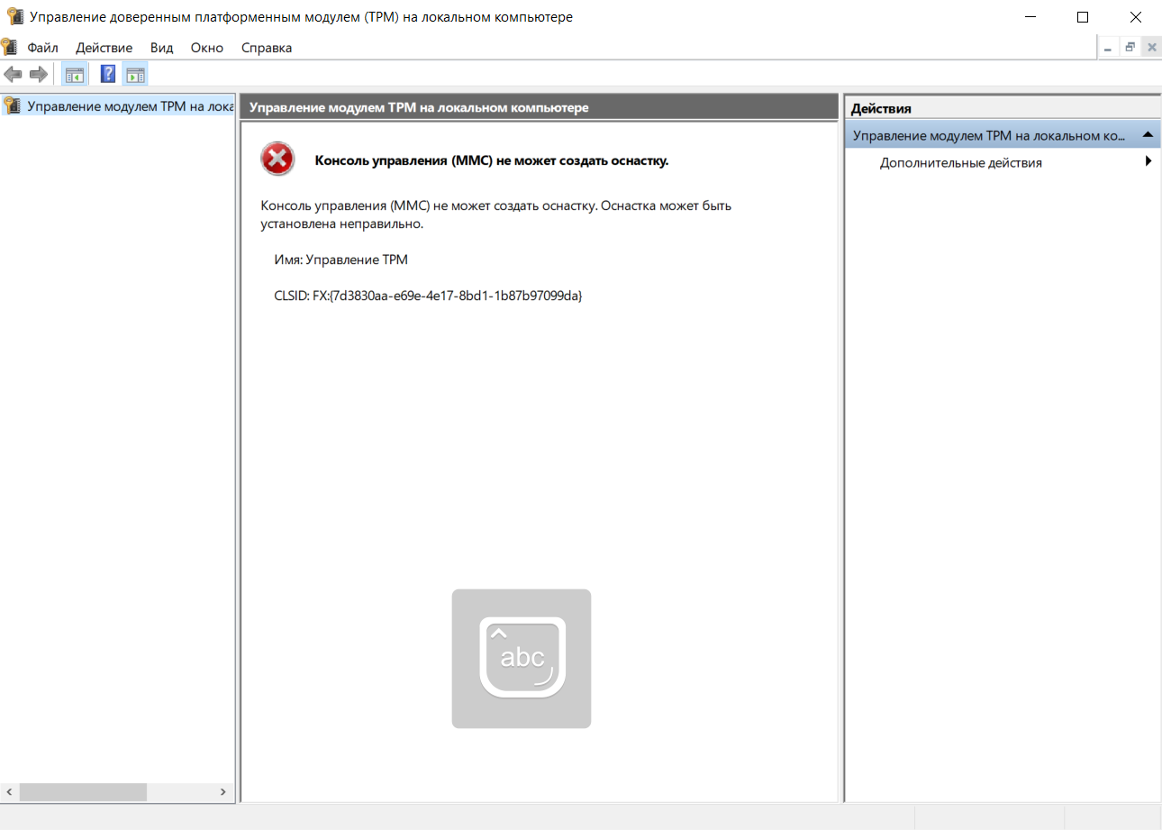Click the bold error heading Консоль управления (MMC)

click(x=492, y=161)
